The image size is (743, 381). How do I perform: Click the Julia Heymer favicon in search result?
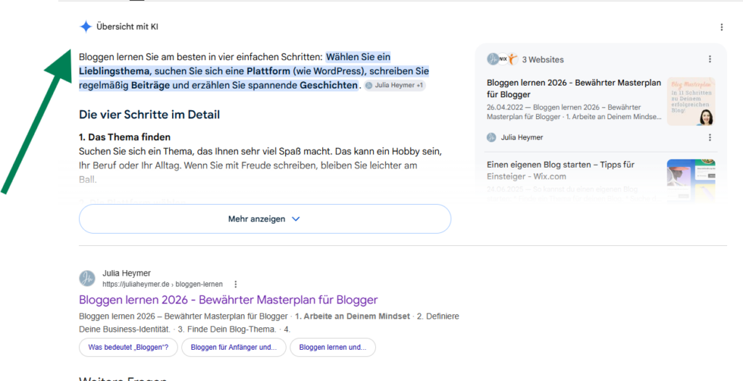point(87,278)
